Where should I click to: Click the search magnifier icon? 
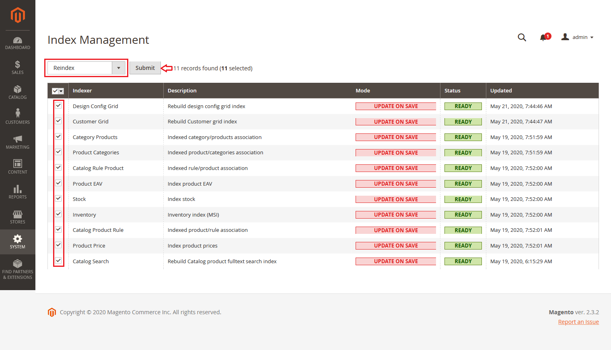click(522, 37)
